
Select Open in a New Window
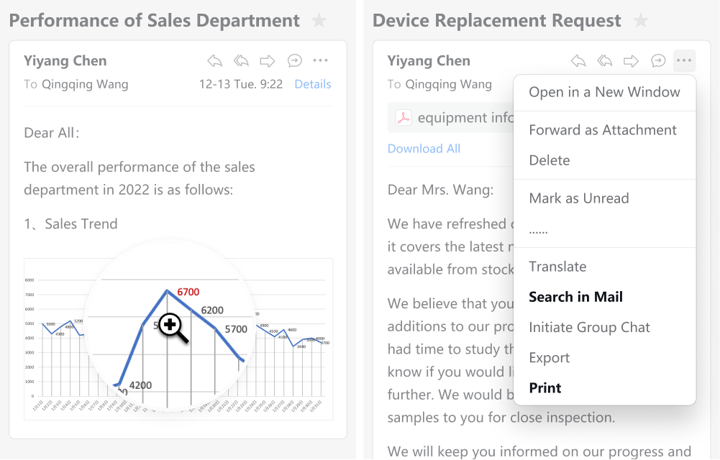[604, 92]
